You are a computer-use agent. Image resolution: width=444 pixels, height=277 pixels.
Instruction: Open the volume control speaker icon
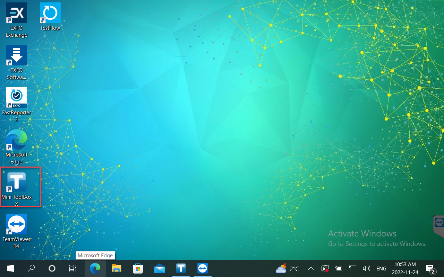[366, 268]
